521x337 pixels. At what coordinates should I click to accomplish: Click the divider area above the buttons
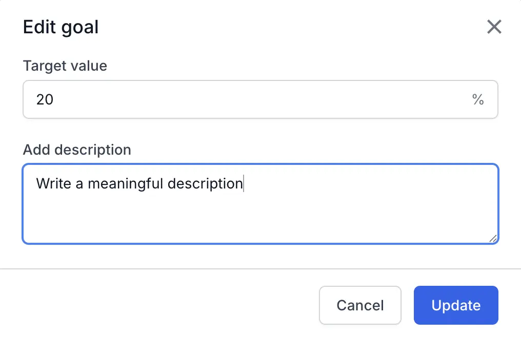click(x=260, y=268)
